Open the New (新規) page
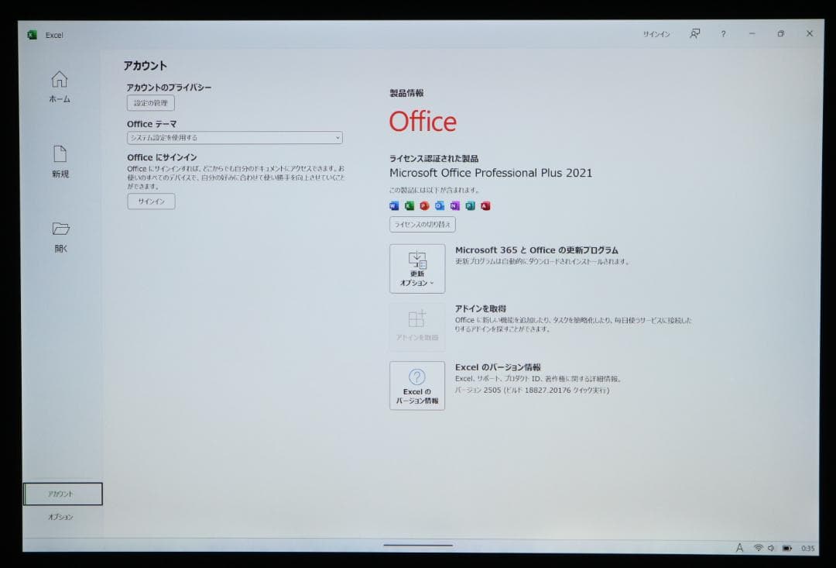This screenshot has width=836, height=568. tap(60, 162)
